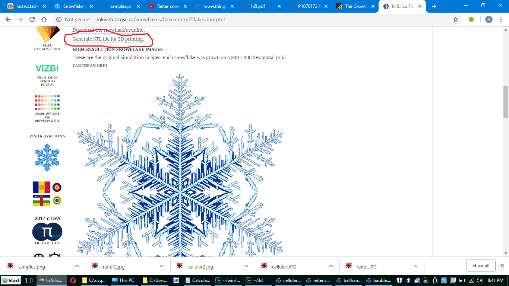Screen dimensions: 509x286
Task: Expand options for samples.png download
Action: pos(77,266)
